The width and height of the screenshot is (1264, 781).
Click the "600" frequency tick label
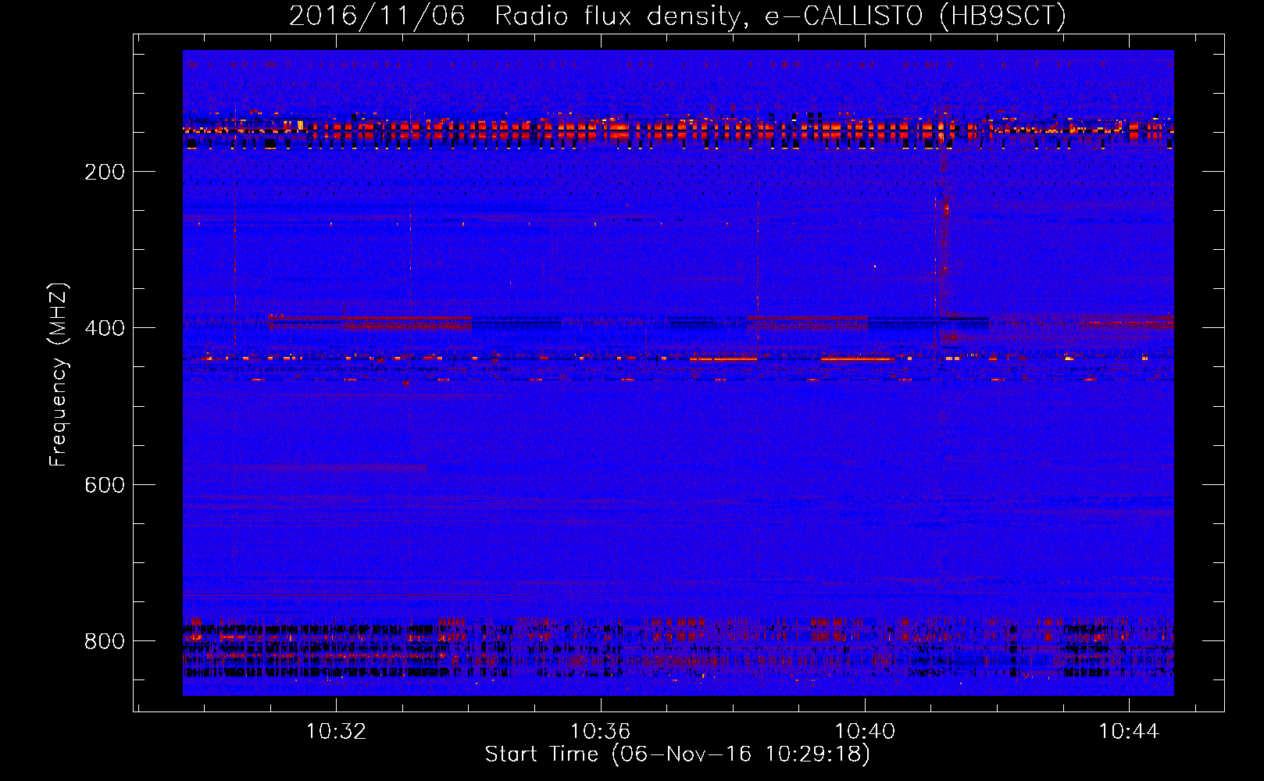pos(104,485)
